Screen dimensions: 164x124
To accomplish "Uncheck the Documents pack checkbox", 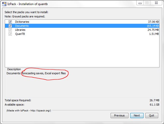I will [x=10, y=26].
